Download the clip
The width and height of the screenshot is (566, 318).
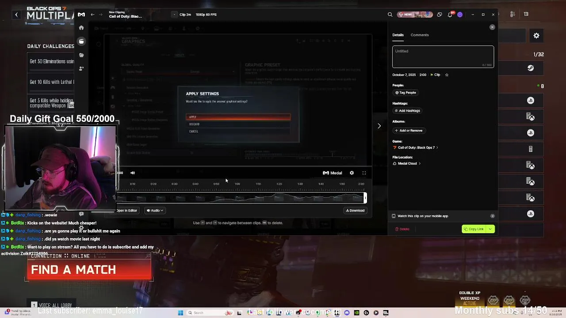(x=356, y=211)
